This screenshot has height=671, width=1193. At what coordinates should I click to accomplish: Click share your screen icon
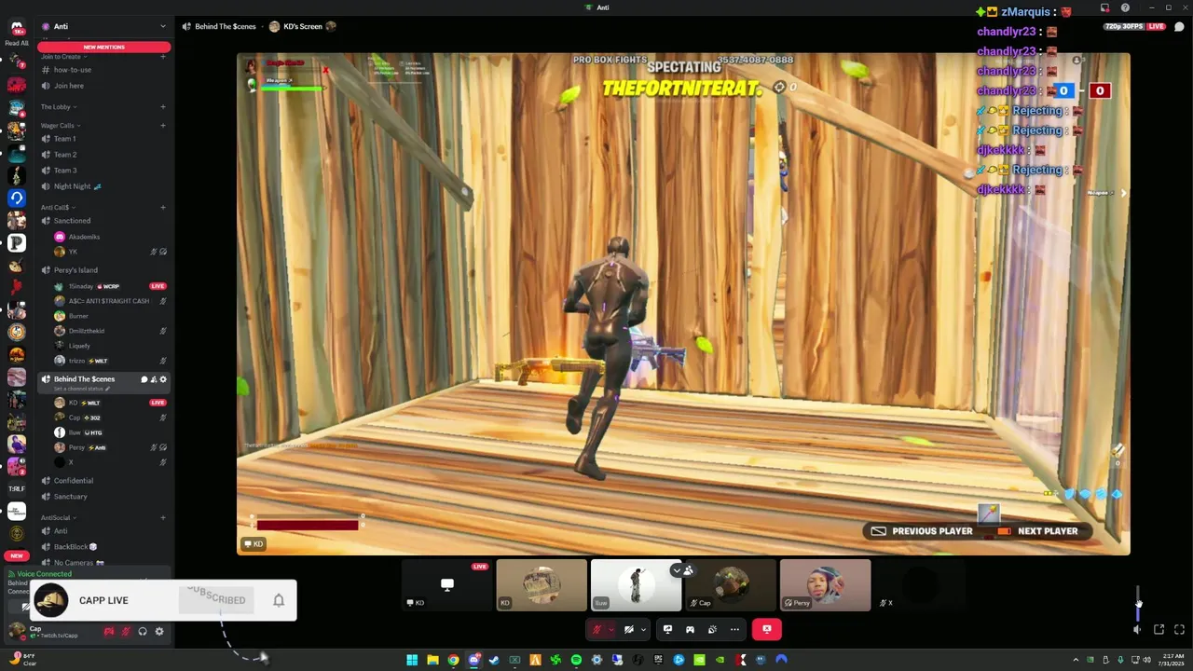pyautogui.click(x=667, y=629)
